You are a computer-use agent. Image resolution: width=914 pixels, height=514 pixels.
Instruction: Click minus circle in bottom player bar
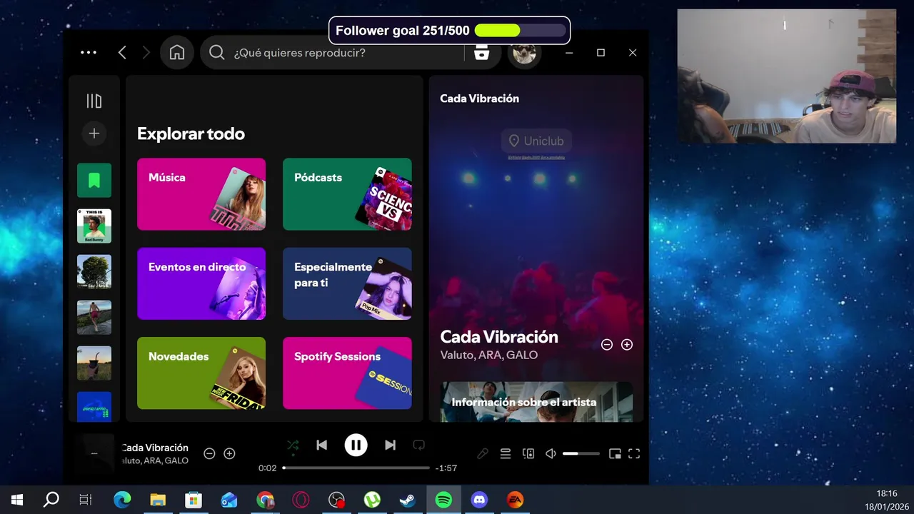coord(209,453)
